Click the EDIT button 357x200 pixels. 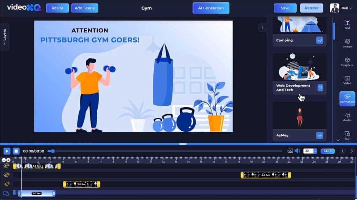pyautogui.click(x=327, y=151)
